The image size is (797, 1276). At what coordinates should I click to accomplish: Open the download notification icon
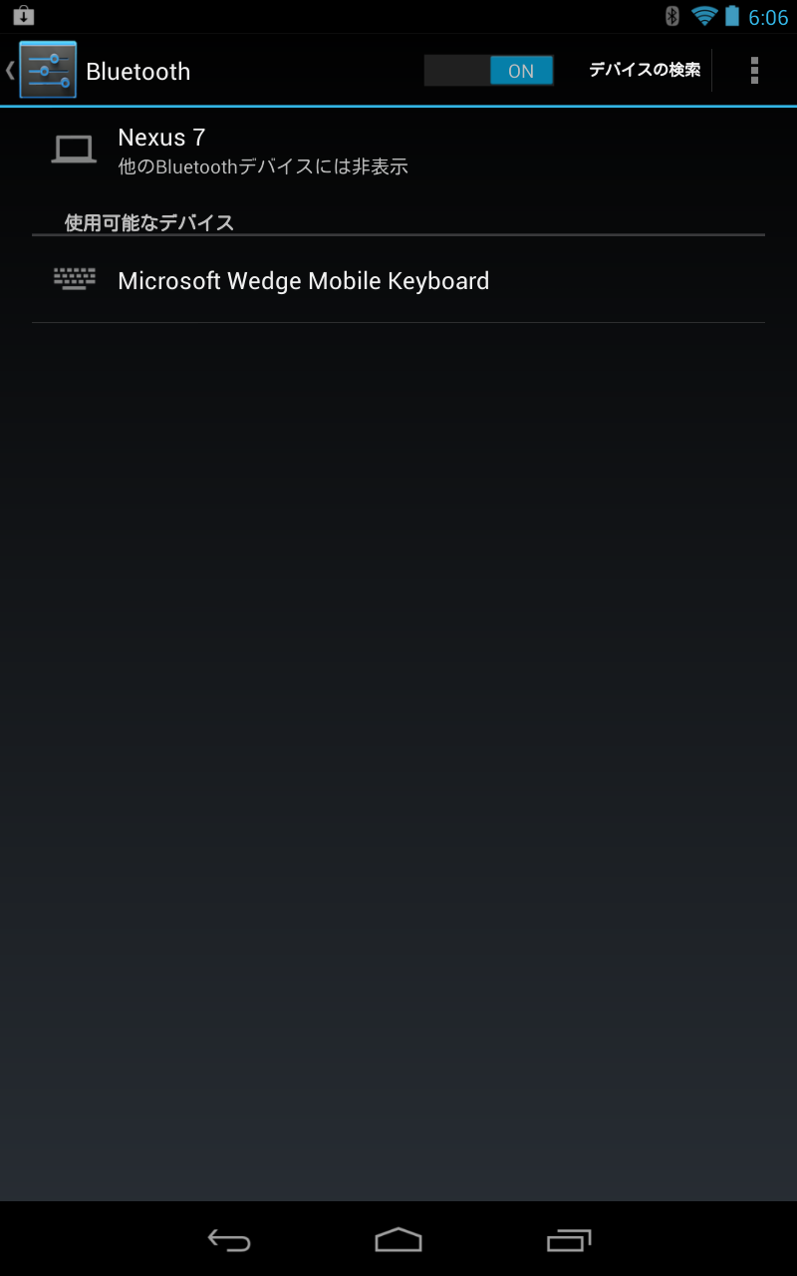click(x=24, y=15)
